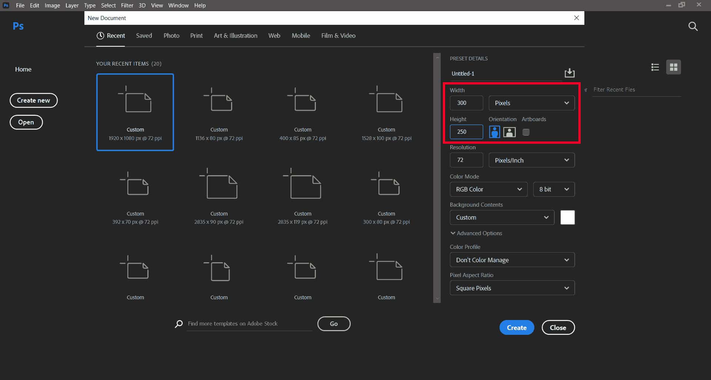This screenshot has width=711, height=380.
Task: Open the 3D menu
Action: 142,5
